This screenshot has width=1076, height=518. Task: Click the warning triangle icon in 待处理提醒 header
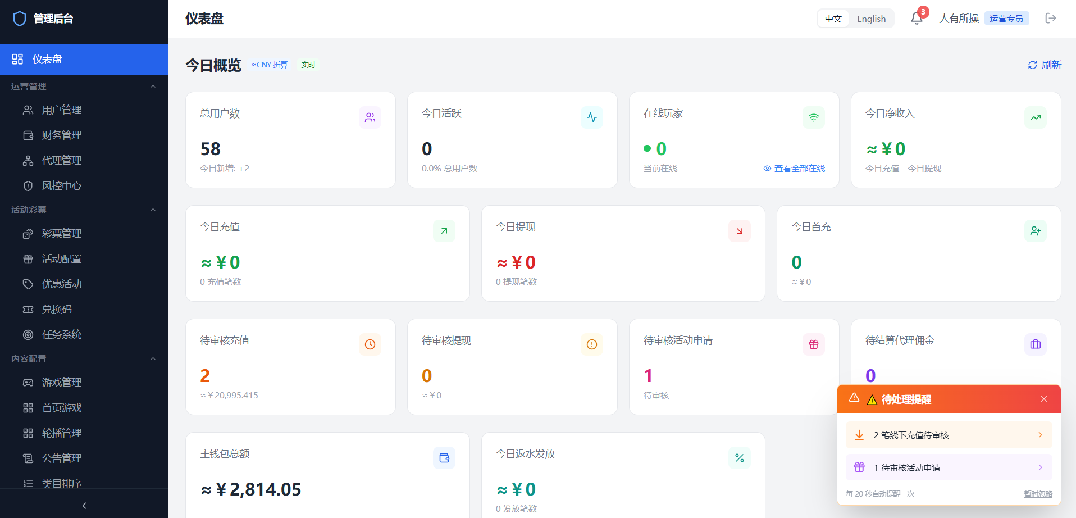(854, 398)
